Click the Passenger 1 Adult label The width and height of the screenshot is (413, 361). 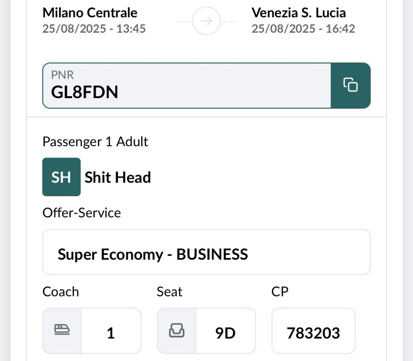click(x=95, y=142)
